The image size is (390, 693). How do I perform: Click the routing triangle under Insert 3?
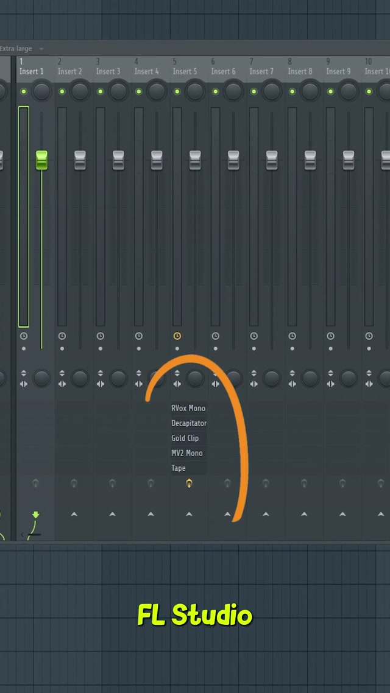click(112, 515)
